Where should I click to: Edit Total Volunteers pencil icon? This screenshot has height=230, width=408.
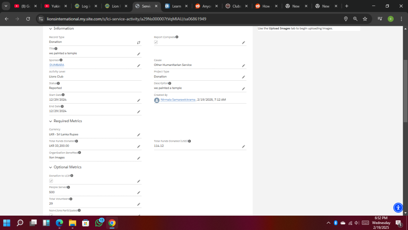(139, 204)
